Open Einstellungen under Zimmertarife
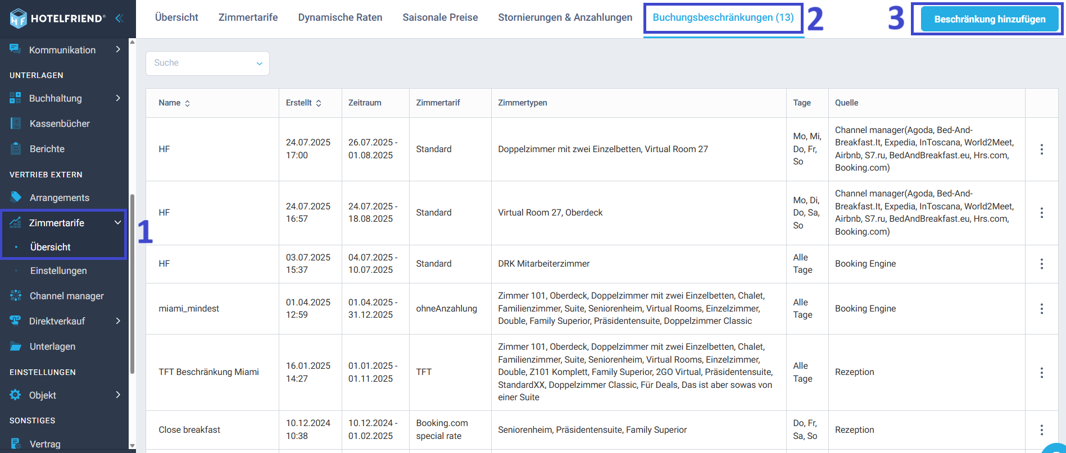Screen dimensions: 1066x453 (58, 271)
